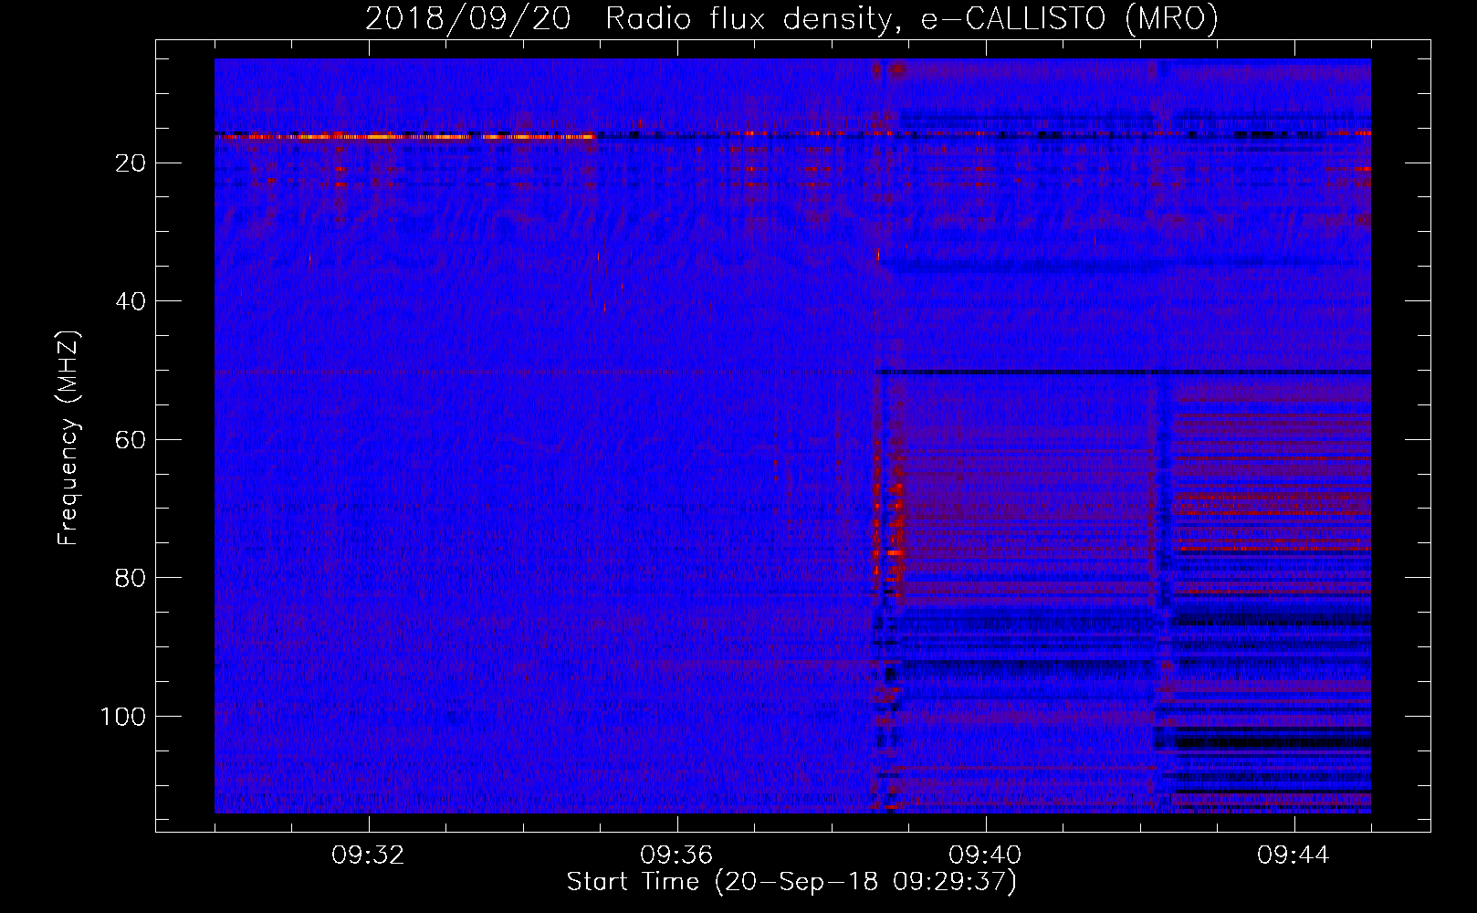Click the 100 frequency tick label
1477x913 pixels.
[x=123, y=717]
